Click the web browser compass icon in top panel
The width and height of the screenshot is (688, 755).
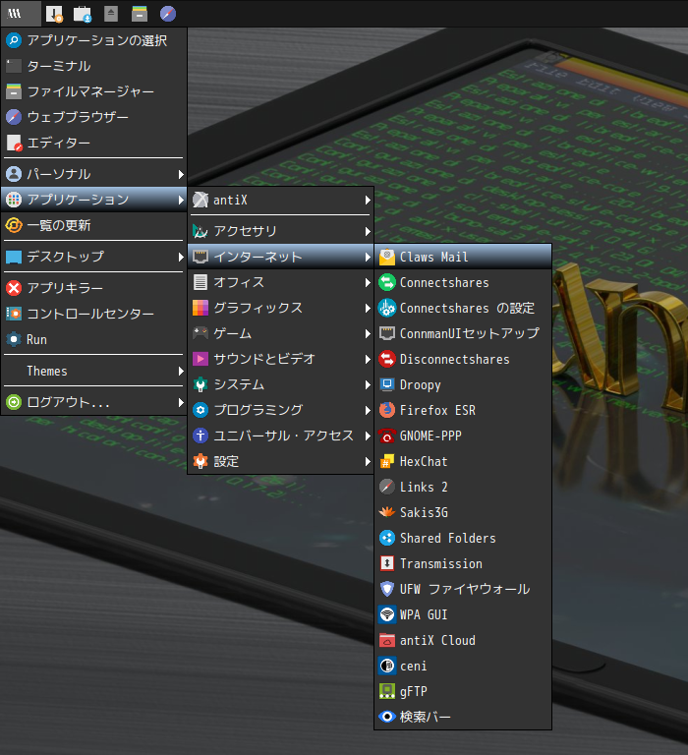[168, 14]
